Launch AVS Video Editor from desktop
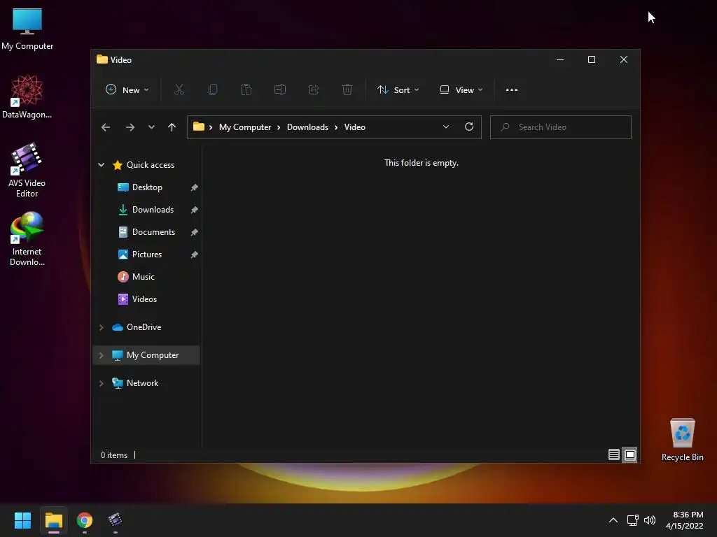Screen dimensions: 717x537 click(27, 170)
